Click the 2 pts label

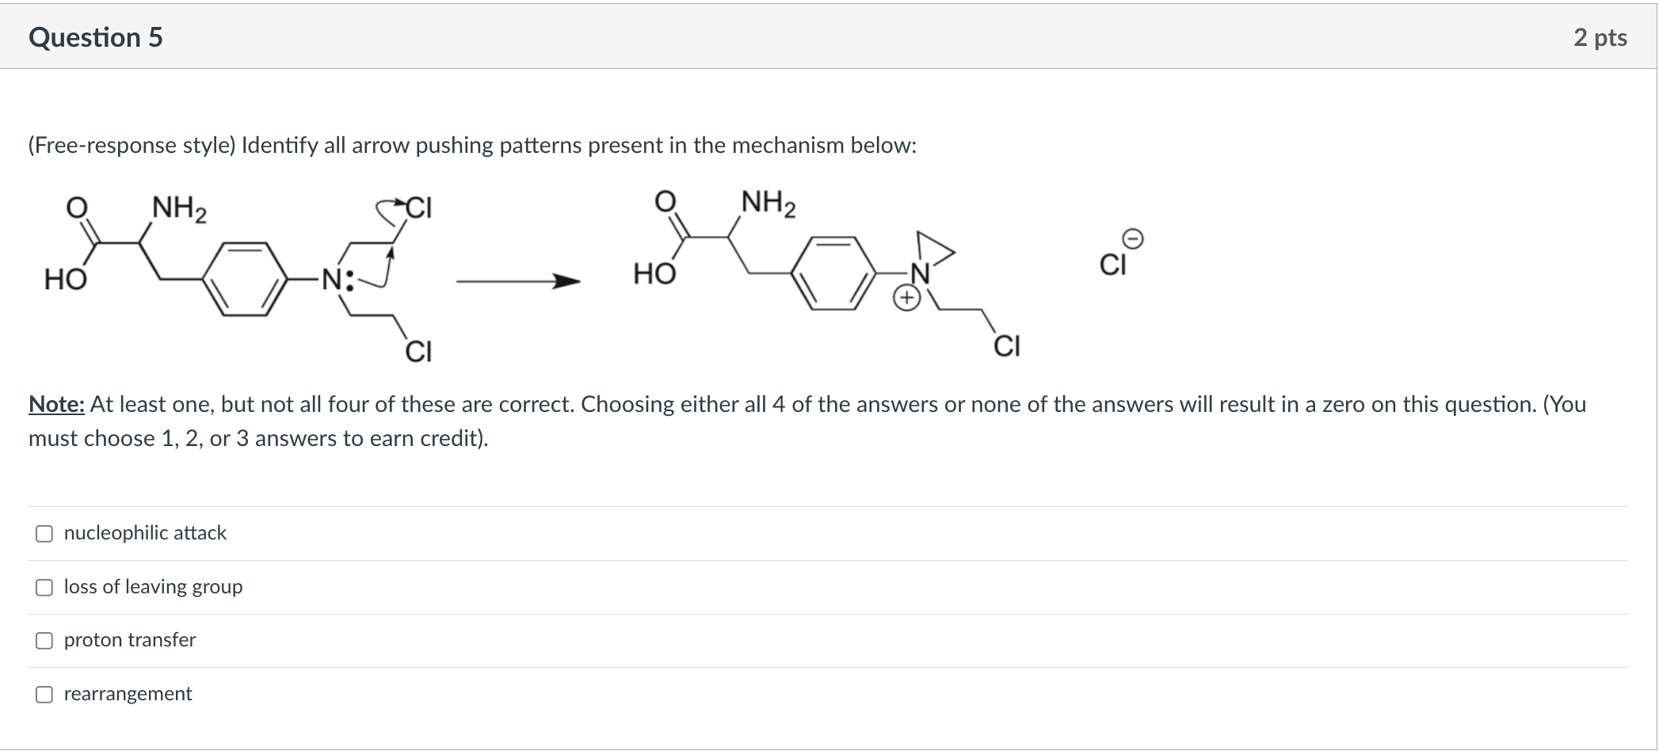click(x=1601, y=36)
